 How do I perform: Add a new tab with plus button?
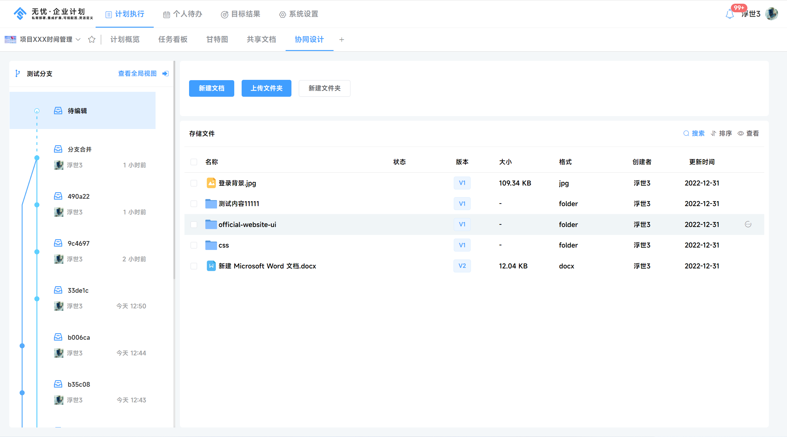pos(342,40)
